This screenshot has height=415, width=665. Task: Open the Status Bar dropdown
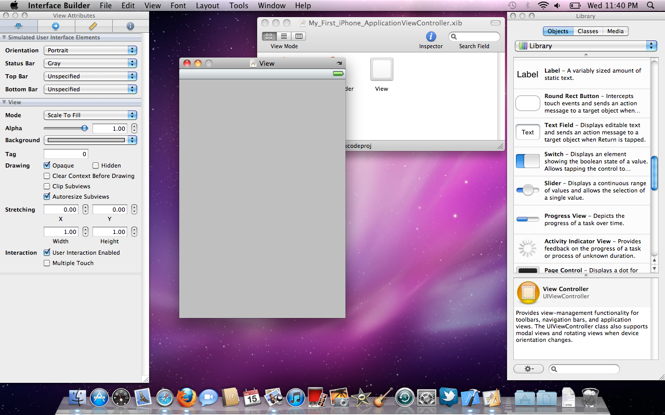[x=90, y=63]
